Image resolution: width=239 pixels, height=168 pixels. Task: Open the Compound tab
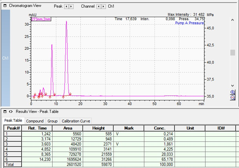[35, 121]
